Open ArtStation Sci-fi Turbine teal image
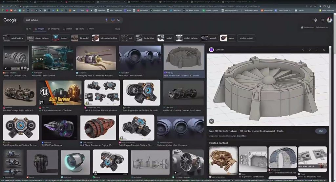The height and width of the screenshot is (182, 336). tap(52, 58)
